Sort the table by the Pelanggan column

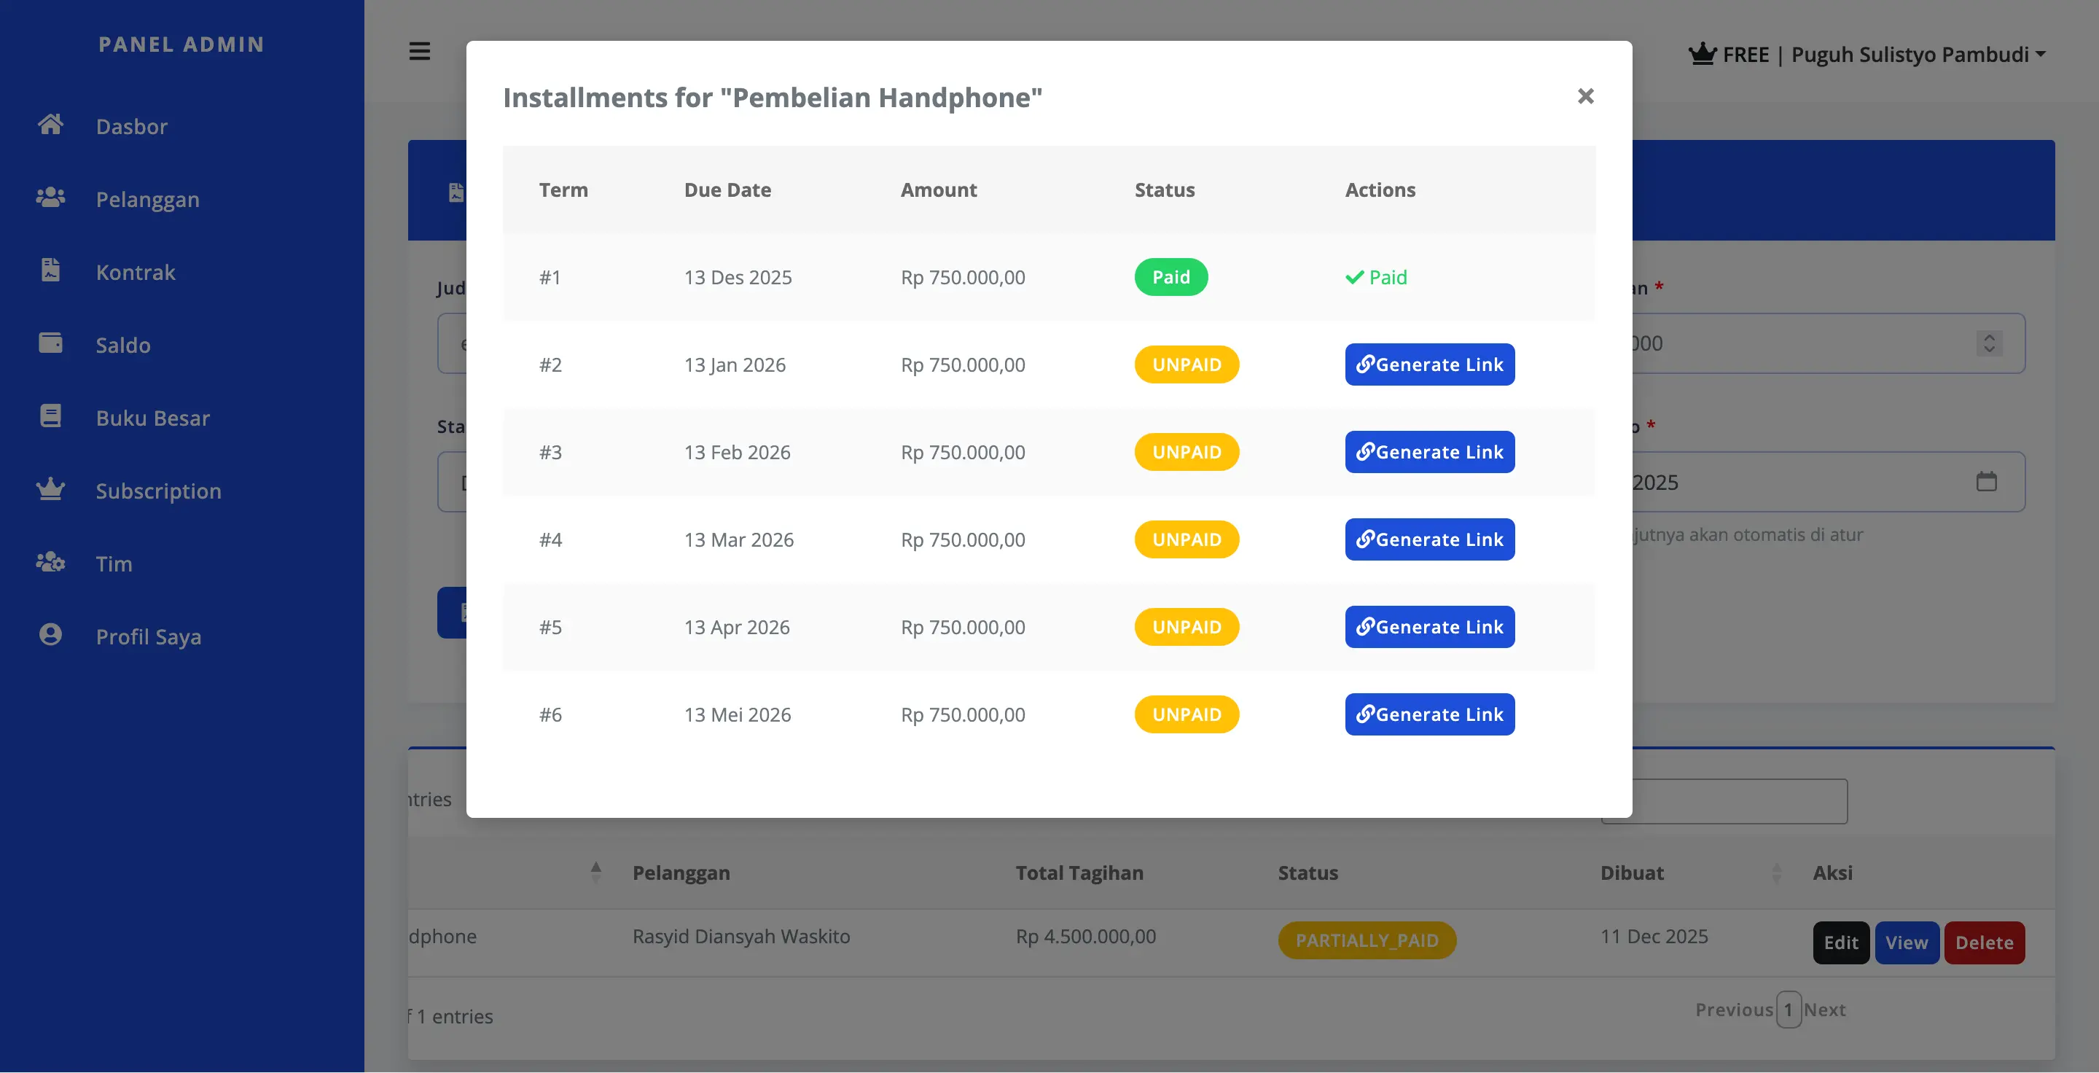click(x=681, y=873)
